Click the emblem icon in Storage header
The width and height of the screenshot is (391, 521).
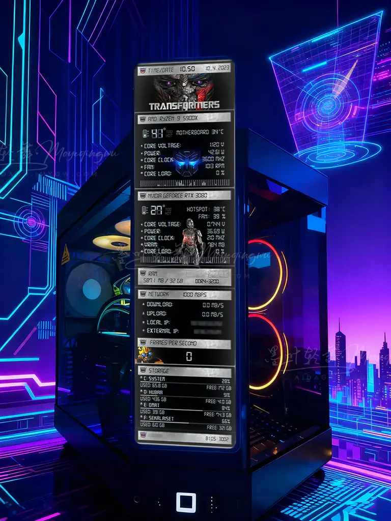[x=143, y=371]
